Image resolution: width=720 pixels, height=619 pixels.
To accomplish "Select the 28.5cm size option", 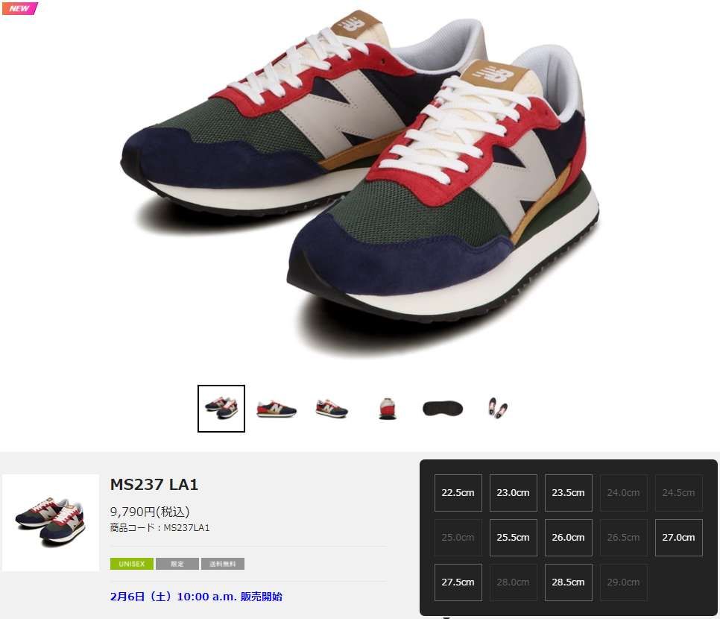I will click(x=568, y=582).
